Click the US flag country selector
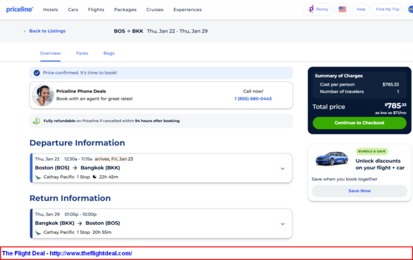413x260 pixels. 342,9
